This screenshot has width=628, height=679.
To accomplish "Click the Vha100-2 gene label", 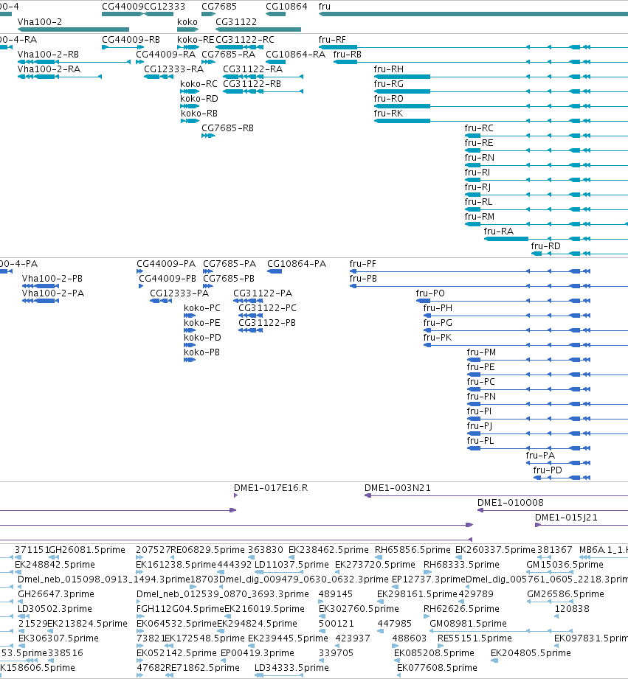I will pyautogui.click(x=39, y=22).
